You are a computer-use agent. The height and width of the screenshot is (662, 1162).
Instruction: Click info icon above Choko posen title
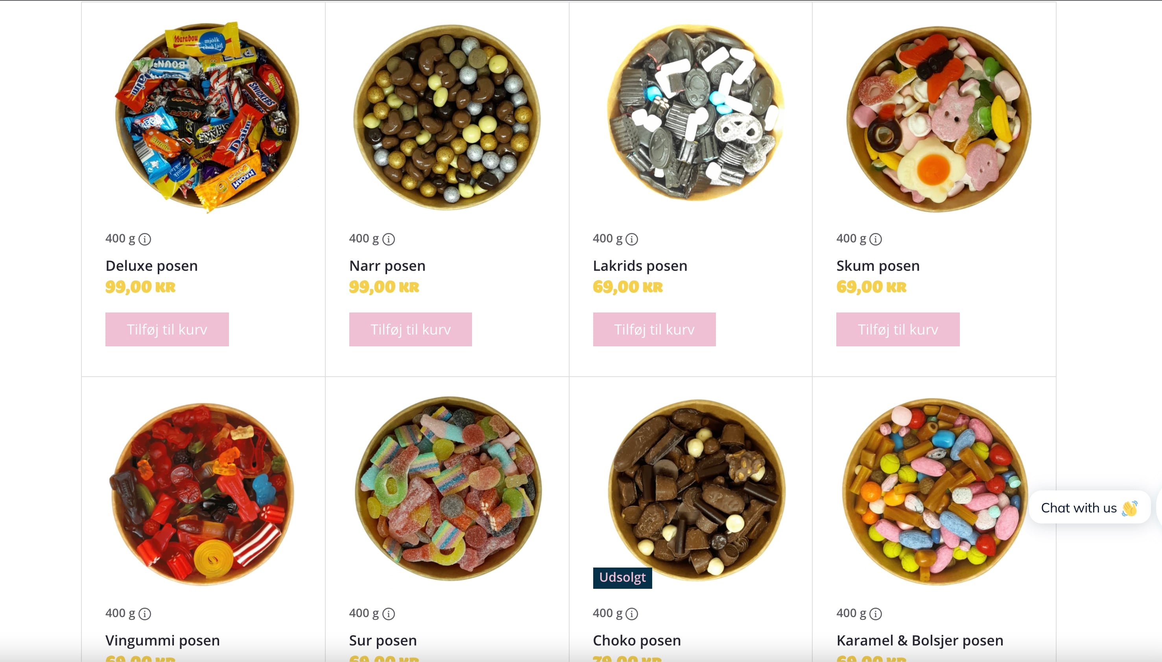(632, 614)
